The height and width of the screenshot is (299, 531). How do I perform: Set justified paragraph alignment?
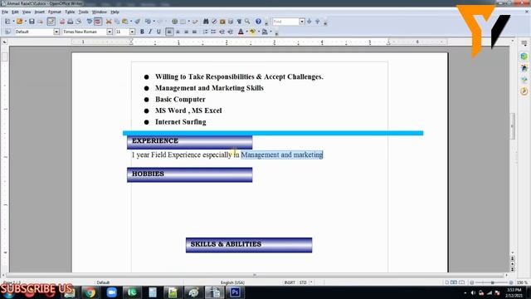pos(194,32)
